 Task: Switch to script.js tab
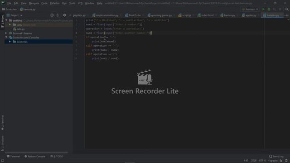[185, 15]
